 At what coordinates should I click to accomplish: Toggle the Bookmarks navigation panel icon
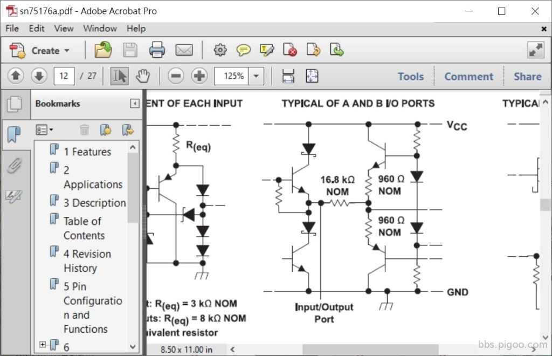pos(14,134)
